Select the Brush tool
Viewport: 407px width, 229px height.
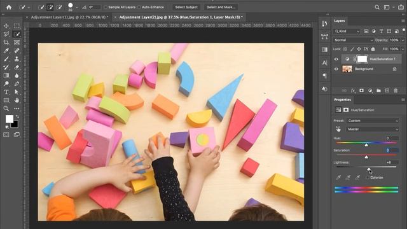(6, 59)
